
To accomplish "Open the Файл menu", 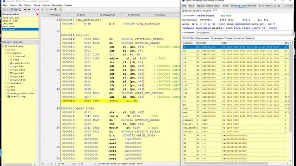I will pyautogui.click(x=5, y=5).
